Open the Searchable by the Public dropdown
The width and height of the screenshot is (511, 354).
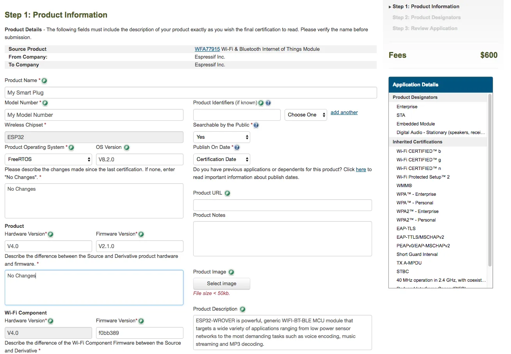coord(221,137)
